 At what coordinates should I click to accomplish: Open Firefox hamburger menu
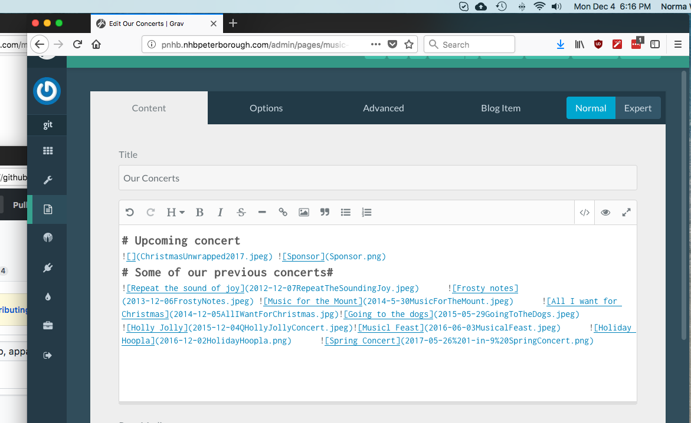[678, 44]
